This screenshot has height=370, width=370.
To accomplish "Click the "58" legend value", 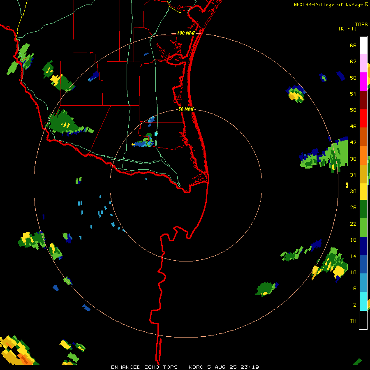I will coord(353,78).
